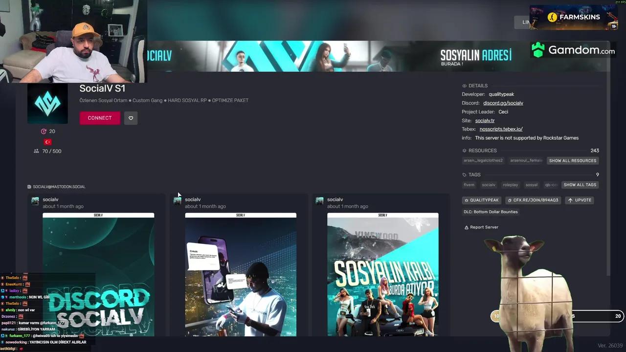Click the feed icon beside SOCIALV@MASTODON.SOCIAL

29,187
